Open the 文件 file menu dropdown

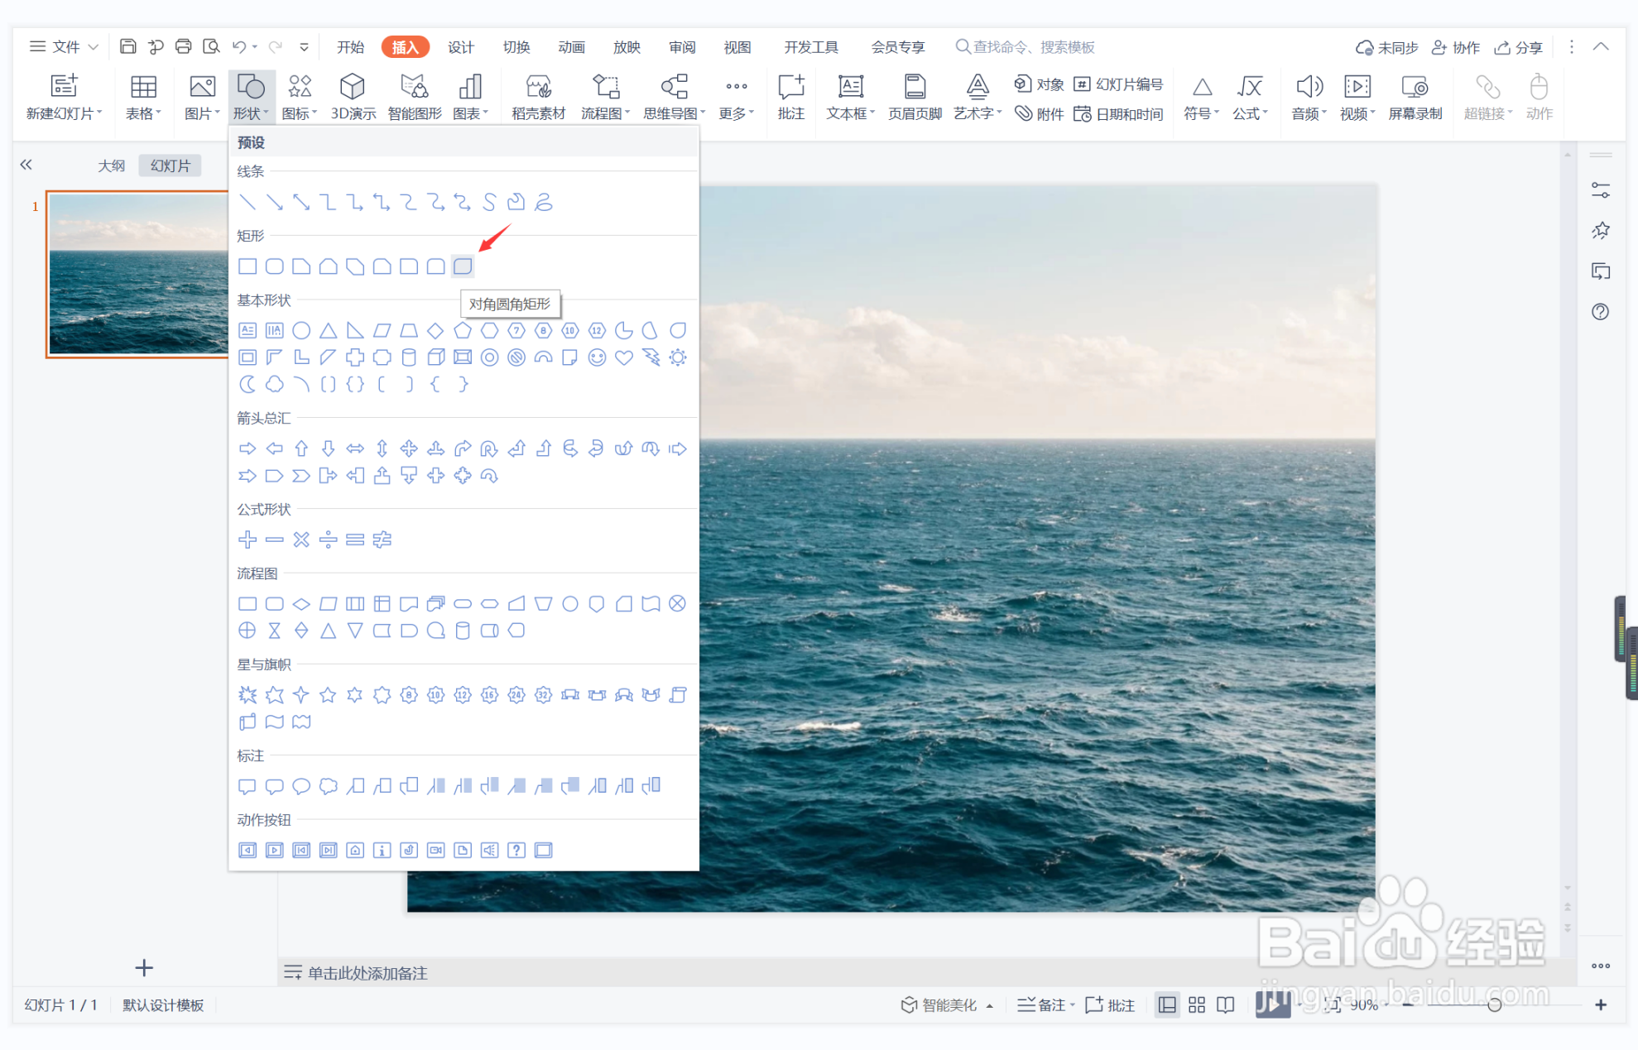pos(65,47)
